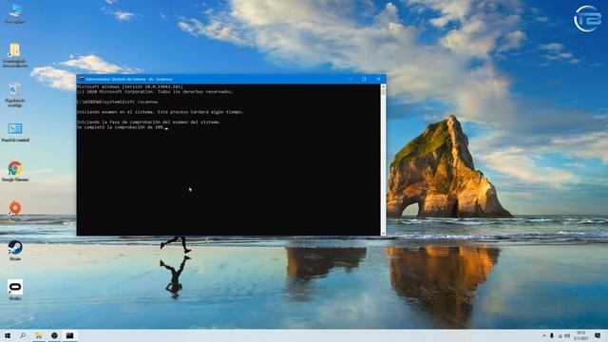The height and width of the screenshot is (342, 608).
Task: Click the microphone tray icon
Action: [552, 335]
